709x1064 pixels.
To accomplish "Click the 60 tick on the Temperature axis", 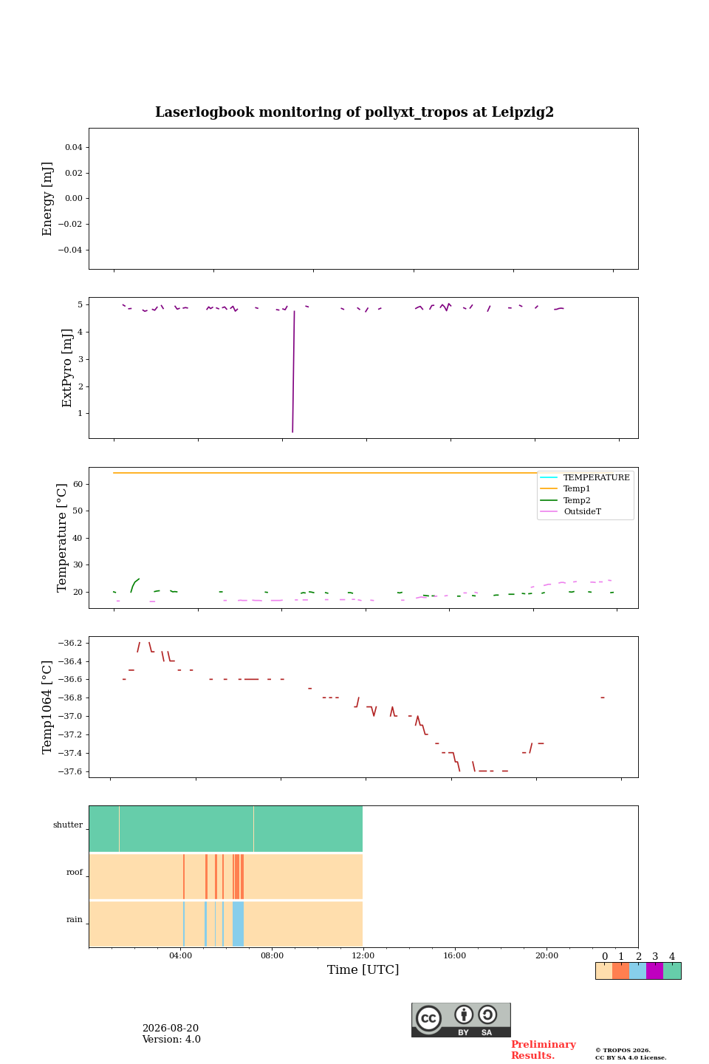I will [x=78, y=485].
